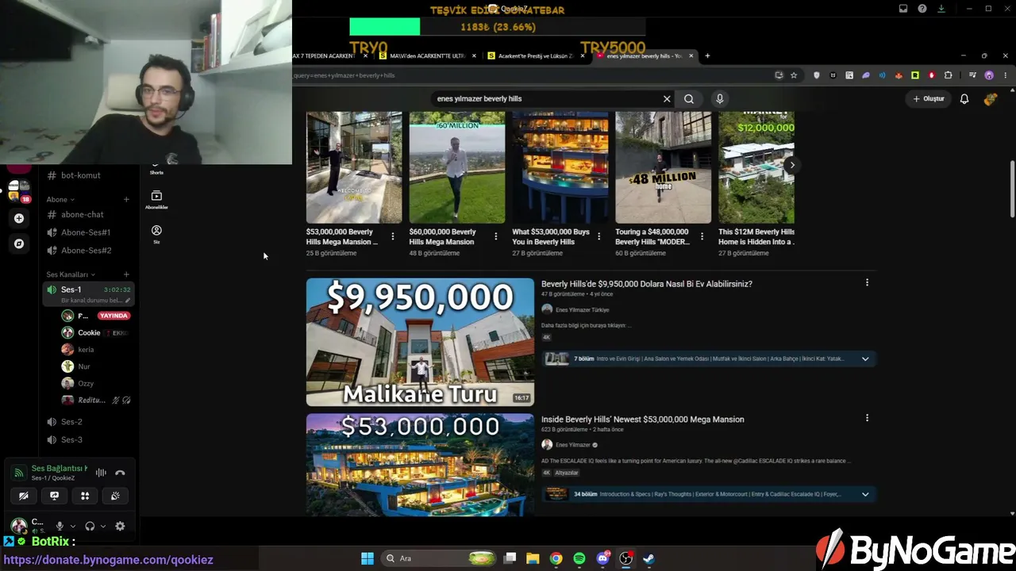Open Discord from the taskbar

pyautogui.click(x=602, y=558)
